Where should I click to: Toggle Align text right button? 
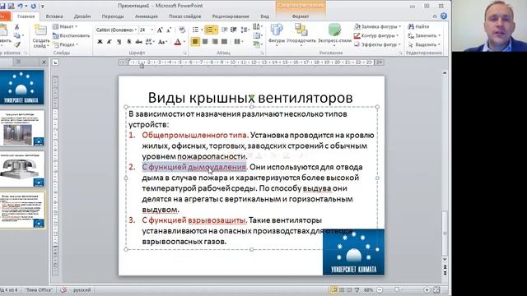pos(214,42)
